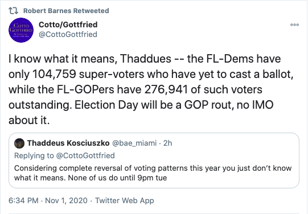Image resolution: width=308 pixels, height=214 pixels.
Task: Click 'None of us do until 9pm tue' line
Action: [x=117, y=178]
